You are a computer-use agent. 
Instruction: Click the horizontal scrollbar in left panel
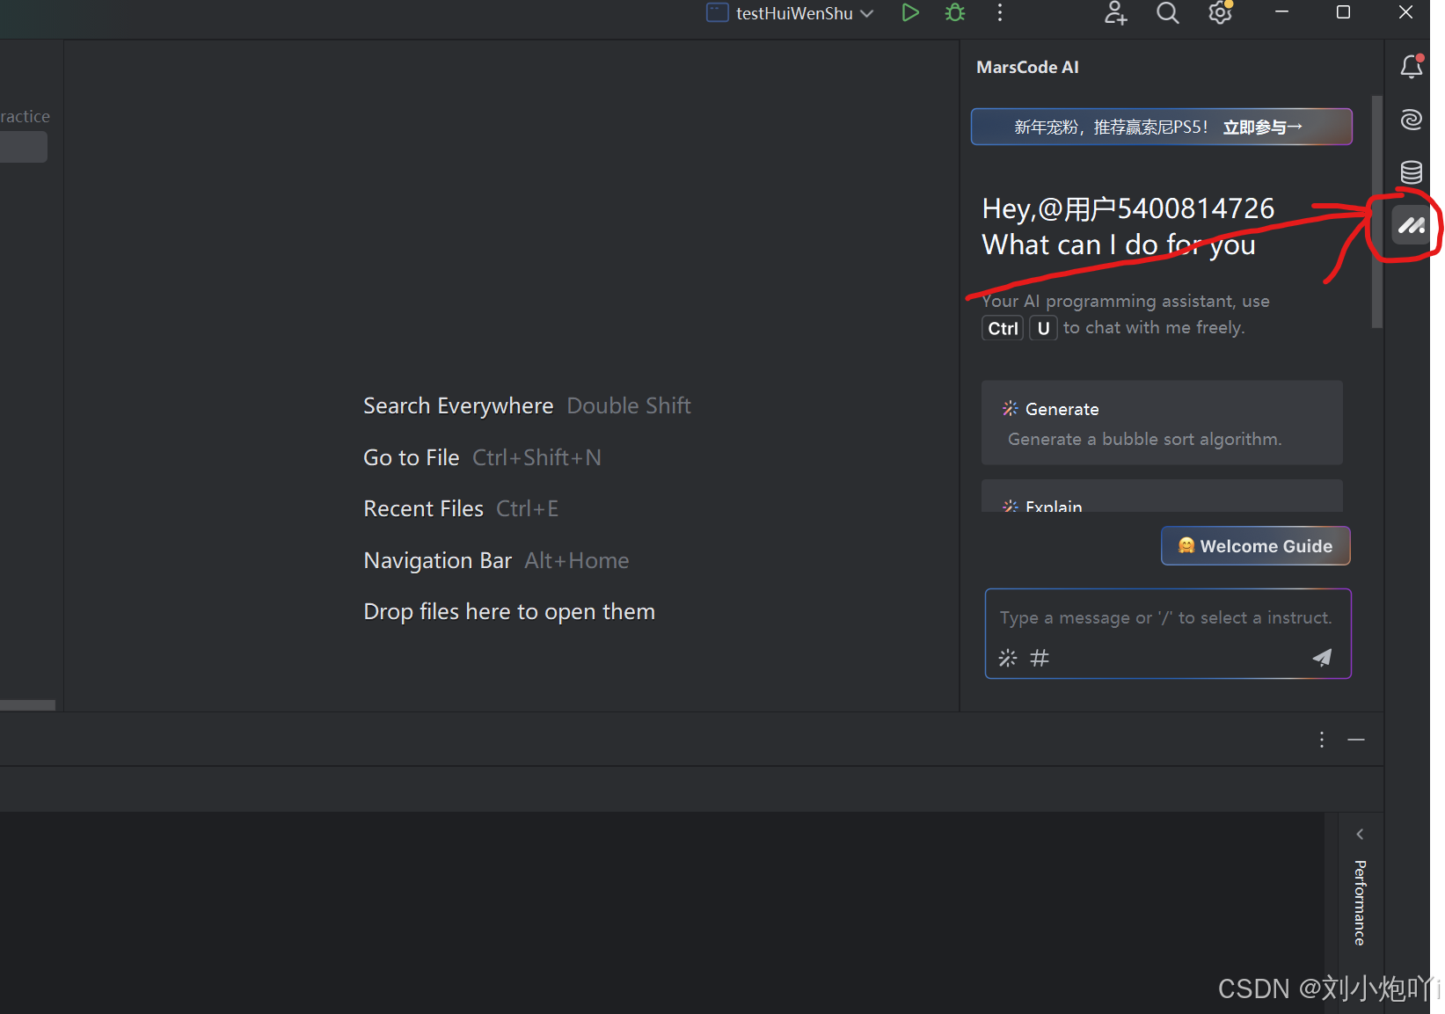coord(27,705)
